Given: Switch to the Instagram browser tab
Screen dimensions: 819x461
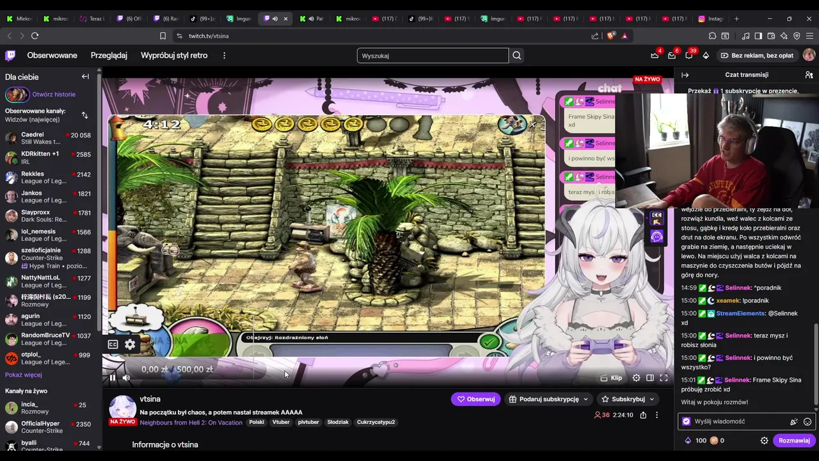Looking at the screenshot, I should point(710,19).
